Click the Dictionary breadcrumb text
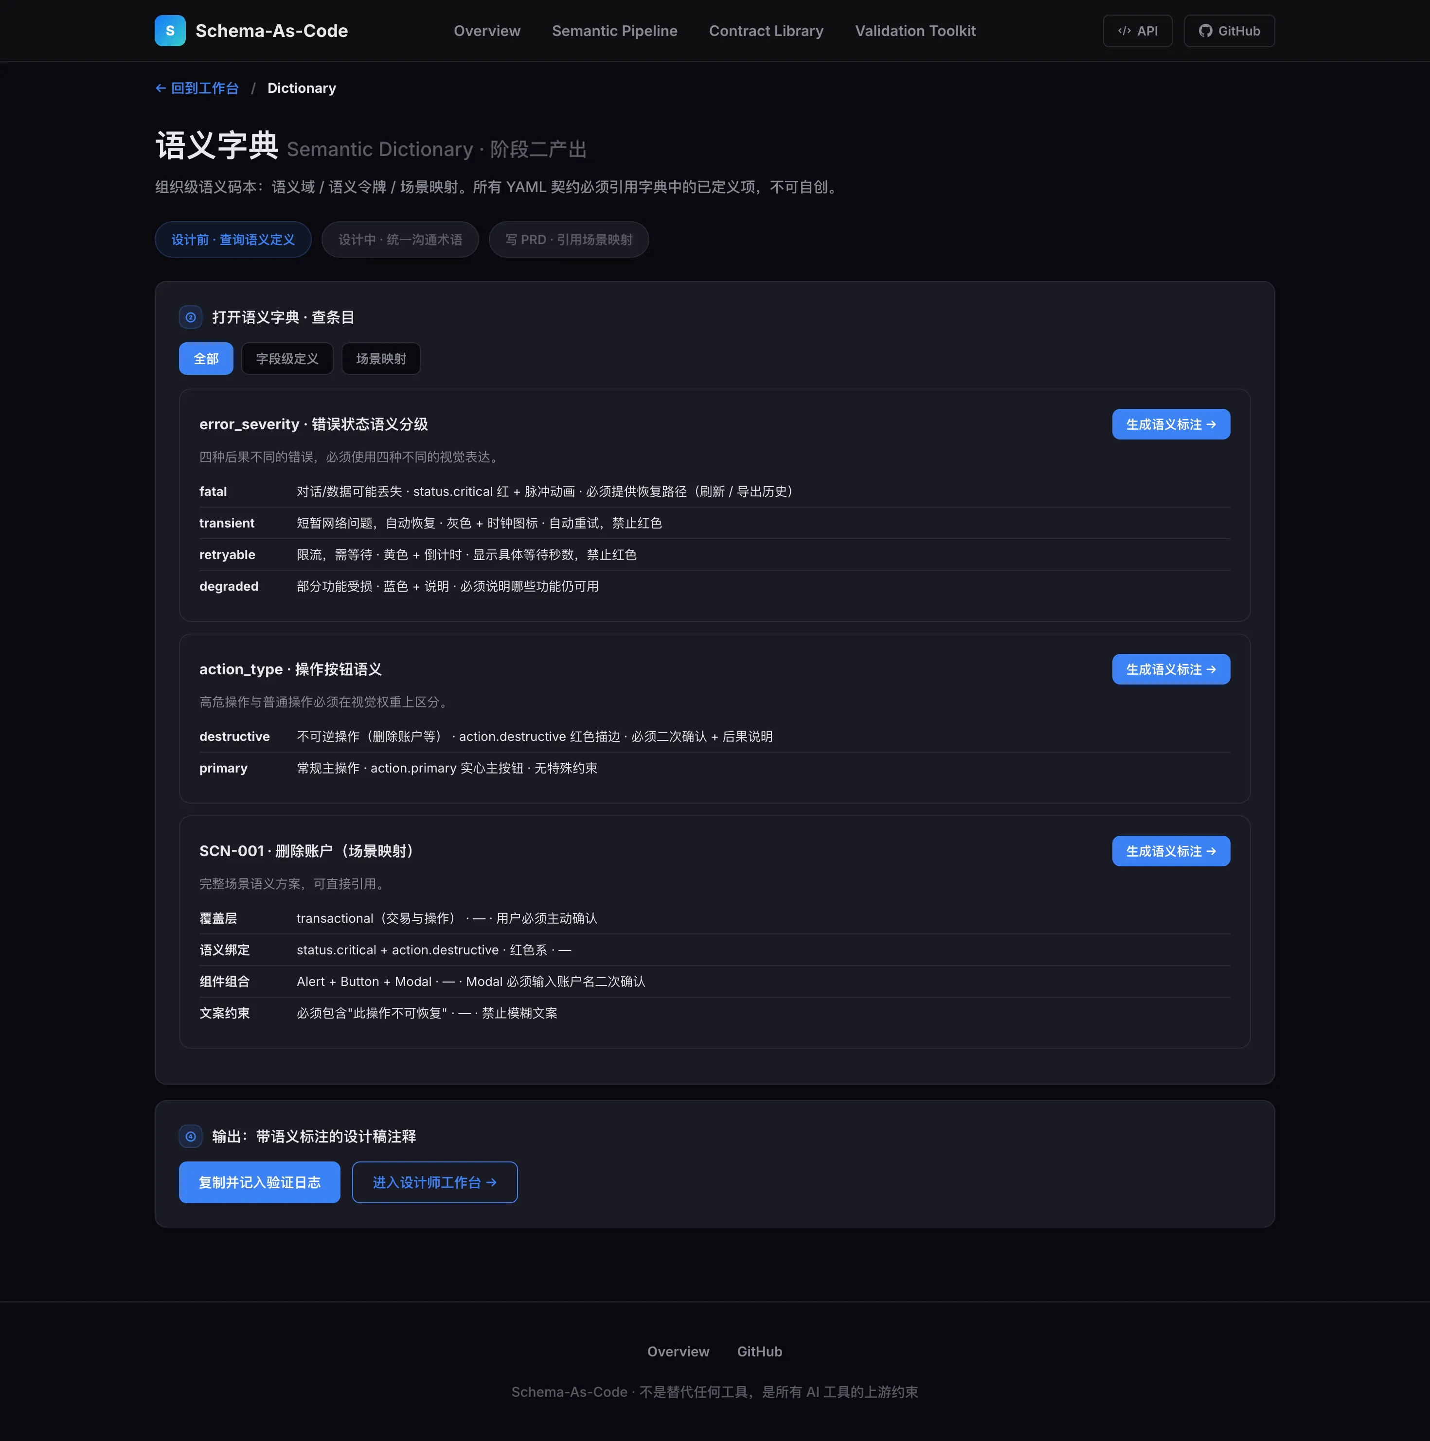The width and height of the screenshot is (1430, 1441). coord(302,88)
